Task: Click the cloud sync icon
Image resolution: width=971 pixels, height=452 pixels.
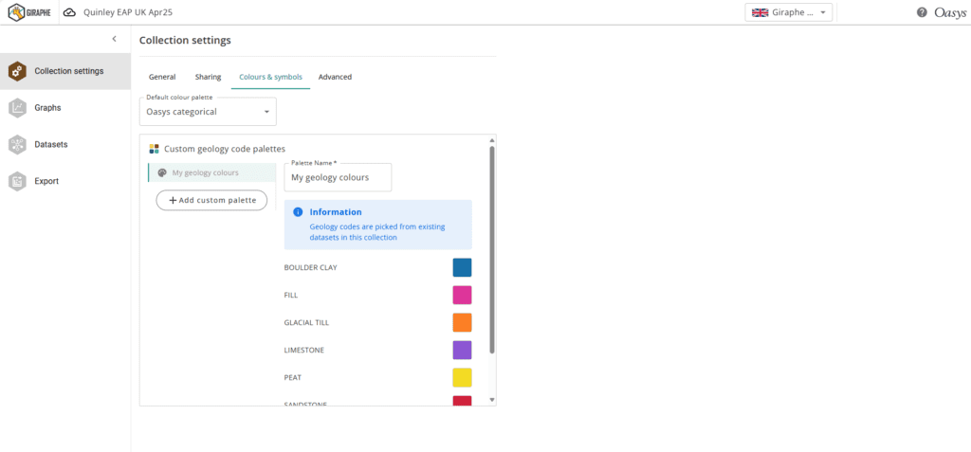Action: tap(69, 12)
